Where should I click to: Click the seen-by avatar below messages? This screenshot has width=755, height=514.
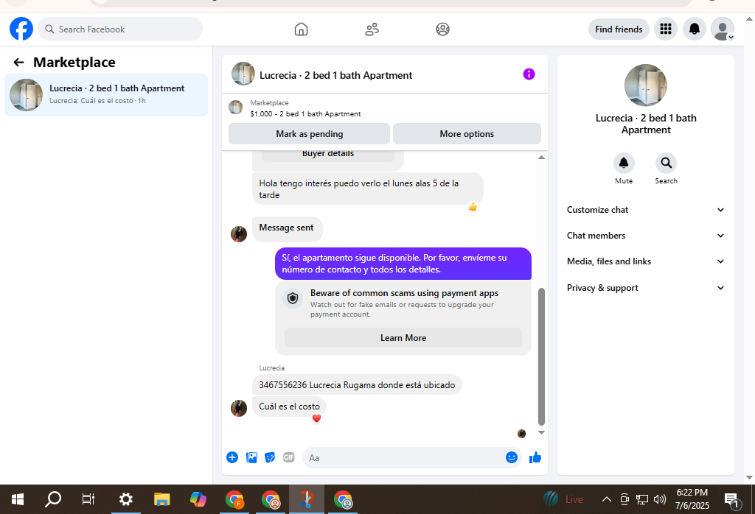click(x=521, y=434)
